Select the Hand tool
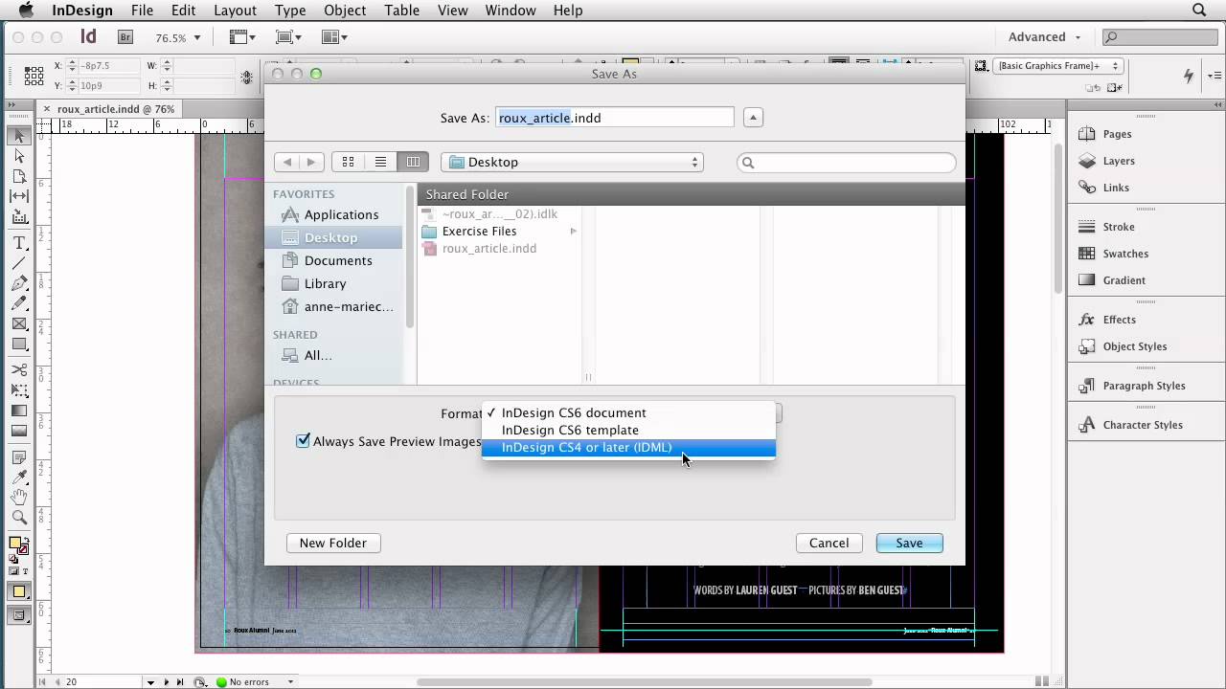This screenshot has height=689, width=1226. tap(19, 497)
